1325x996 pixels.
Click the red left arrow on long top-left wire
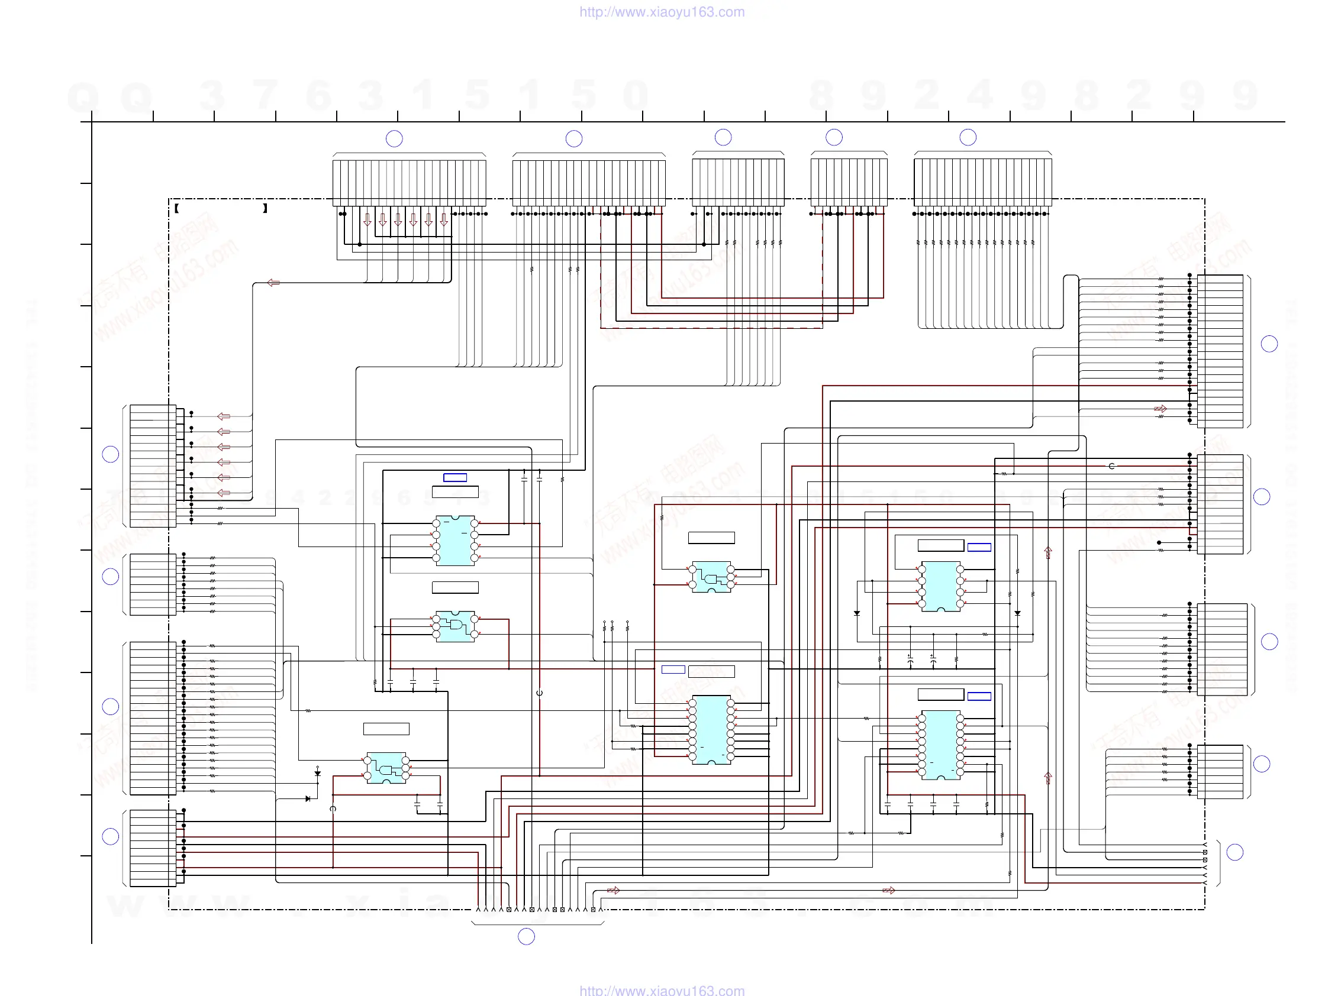coord(274,283)
